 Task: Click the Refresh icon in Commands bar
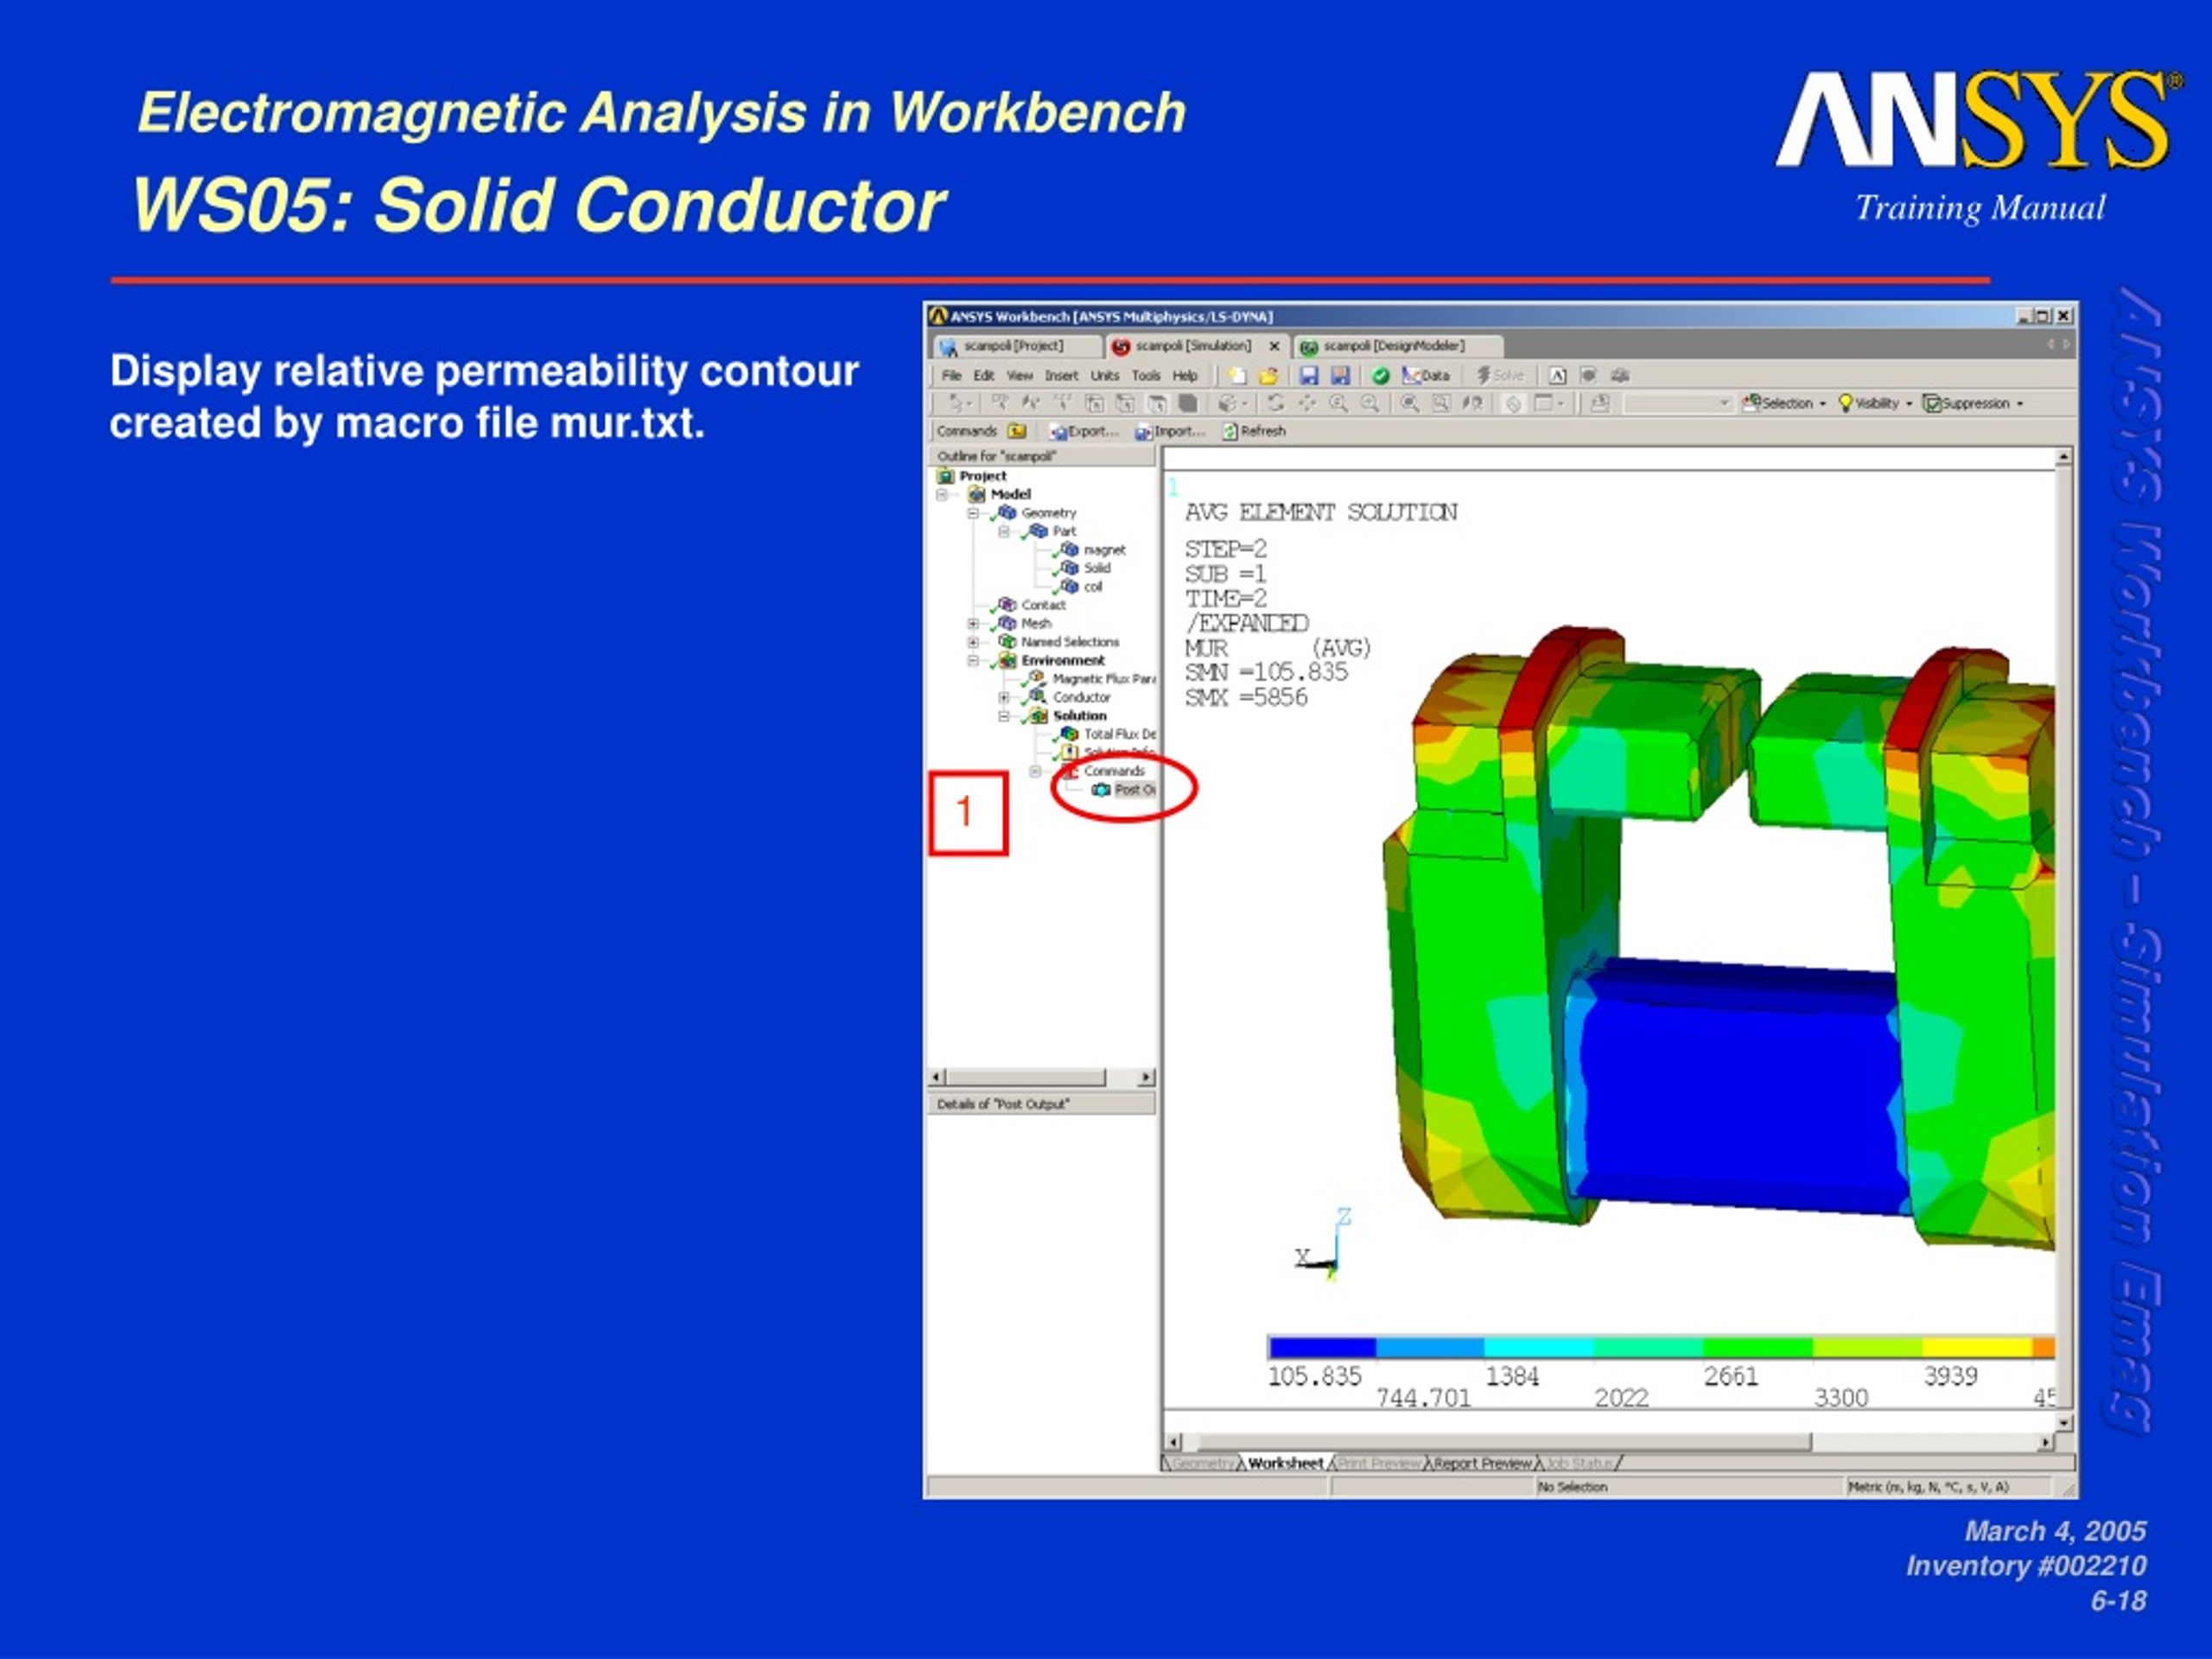point(1231,431)
